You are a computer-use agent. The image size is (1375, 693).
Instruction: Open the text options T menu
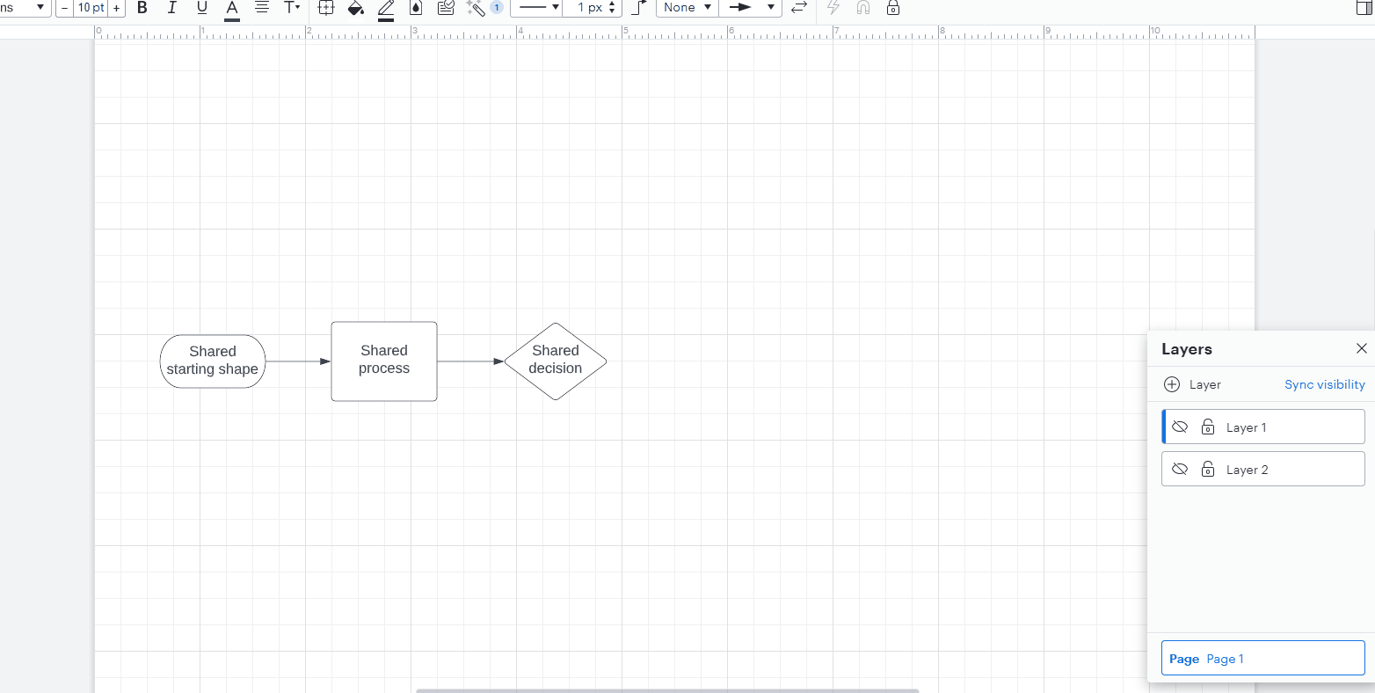tap(292, 8)
